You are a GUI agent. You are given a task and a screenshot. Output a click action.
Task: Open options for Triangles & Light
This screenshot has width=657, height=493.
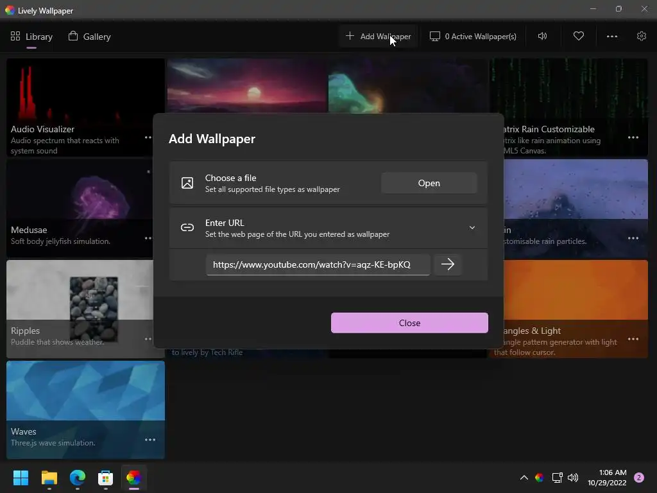click(633, 339)
